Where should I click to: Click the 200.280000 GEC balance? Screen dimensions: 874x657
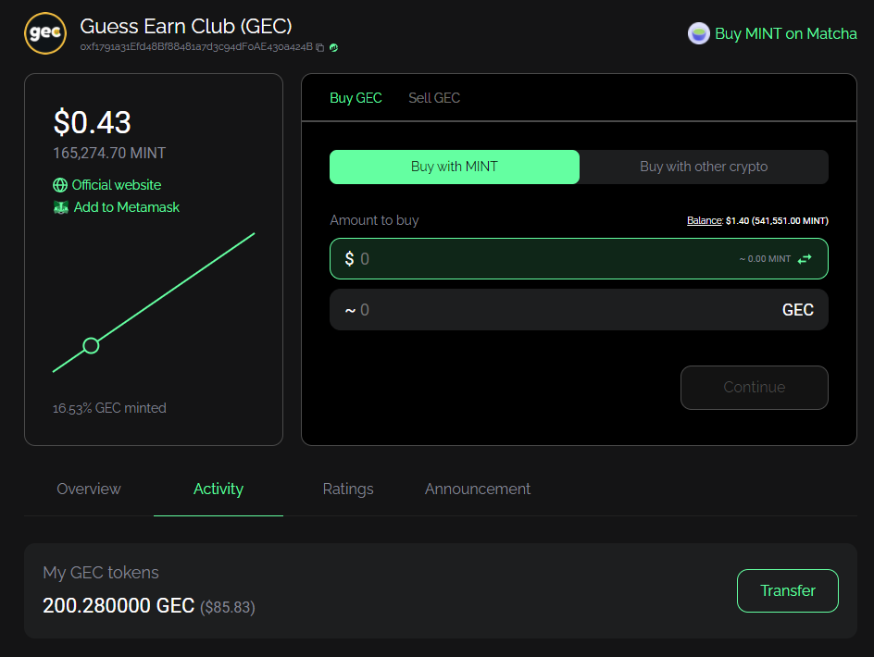[119, 606]
